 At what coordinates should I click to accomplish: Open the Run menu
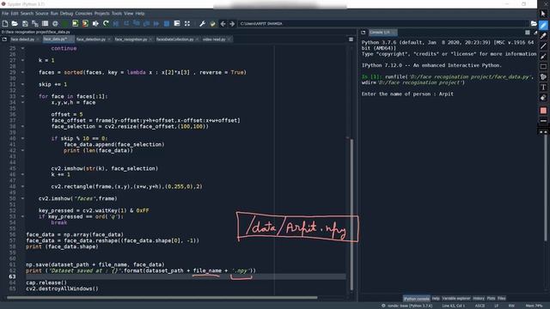54,14
